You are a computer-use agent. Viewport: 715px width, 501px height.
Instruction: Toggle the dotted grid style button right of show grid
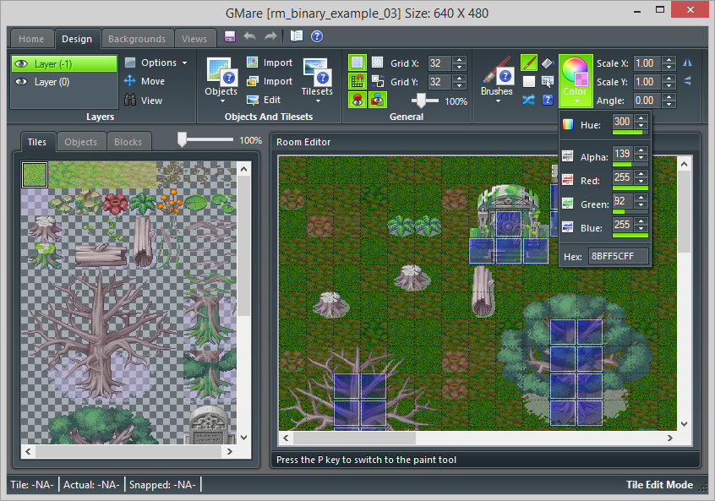[378, 63]
